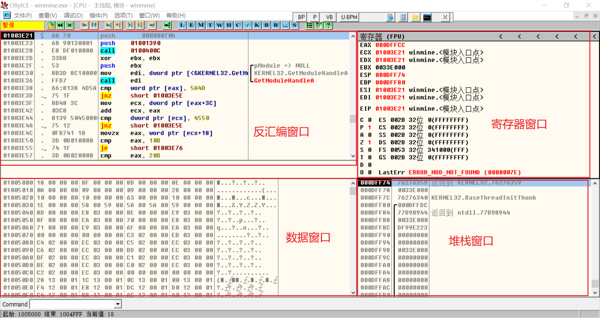Click the green Help question mark icon
Image resolution: width=600 pixels, height=318 pixels.
(x=328, y=25)
